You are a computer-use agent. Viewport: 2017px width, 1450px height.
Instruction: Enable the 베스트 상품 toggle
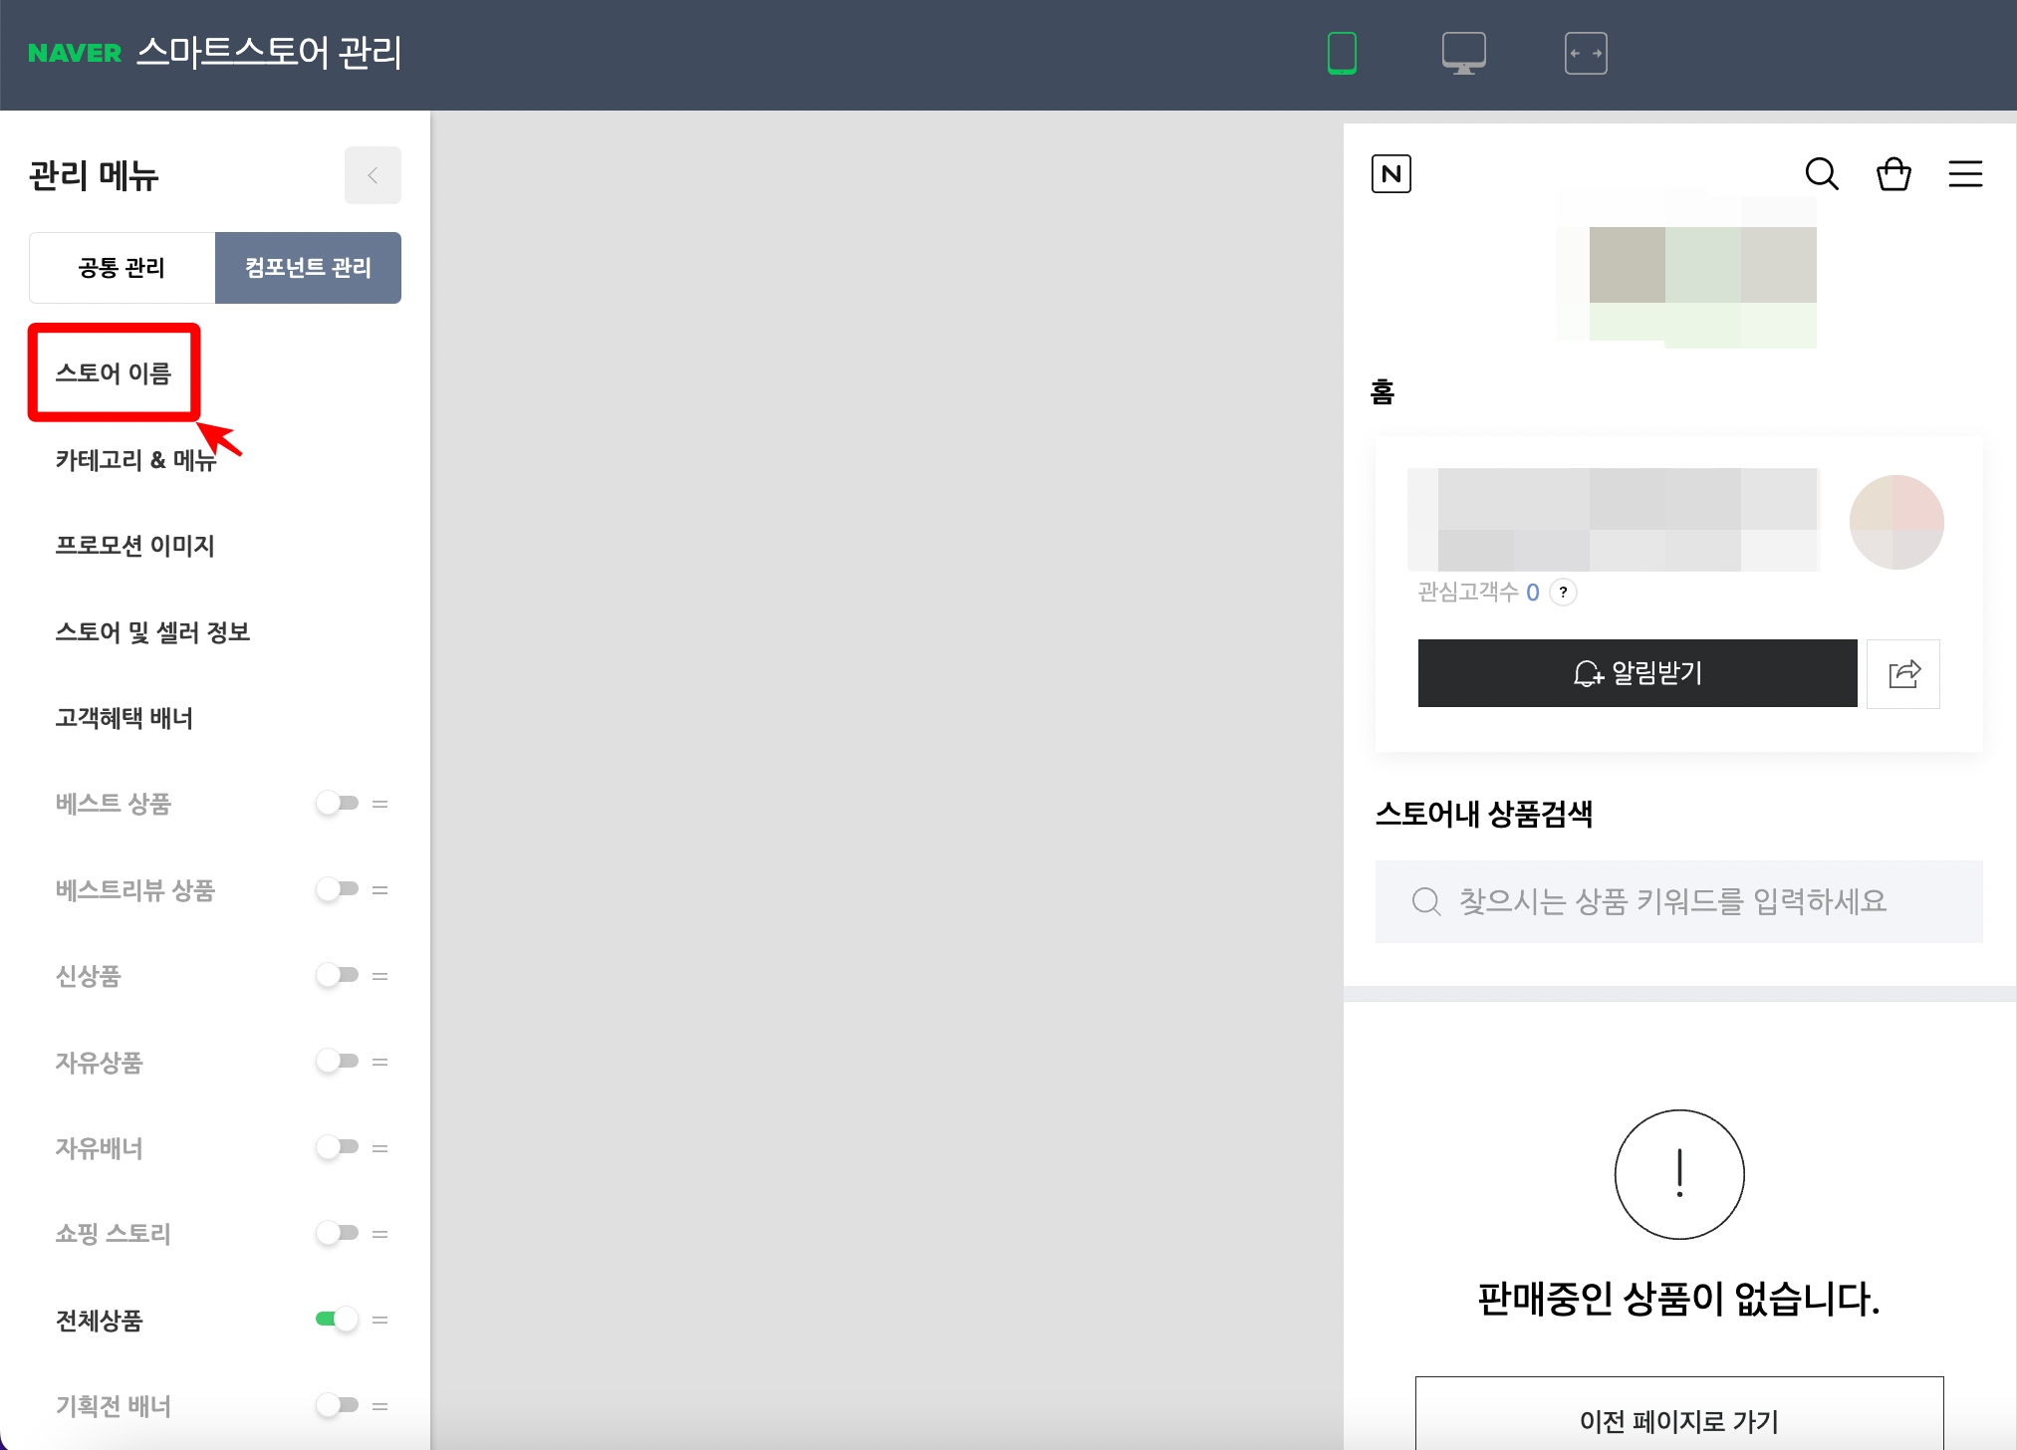337,803
